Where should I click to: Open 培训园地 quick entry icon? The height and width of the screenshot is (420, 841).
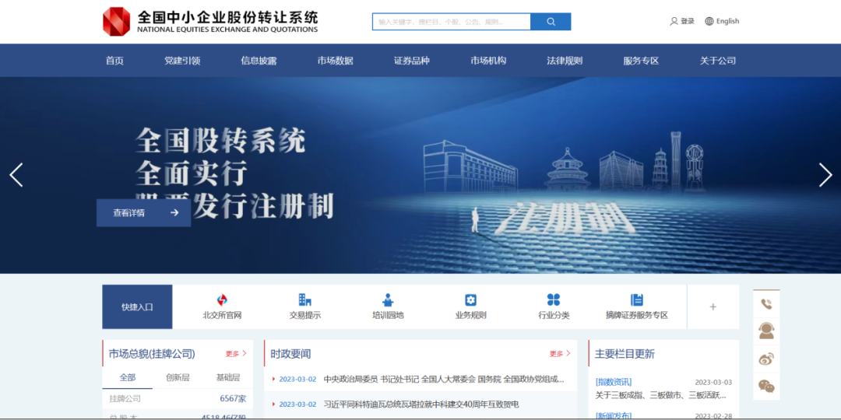(389, 300)
